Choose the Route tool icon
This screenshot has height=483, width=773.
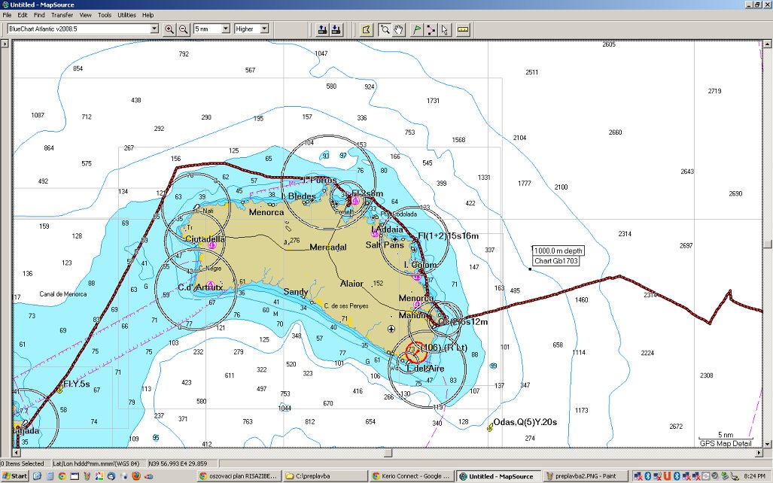(x=431, y=29)
